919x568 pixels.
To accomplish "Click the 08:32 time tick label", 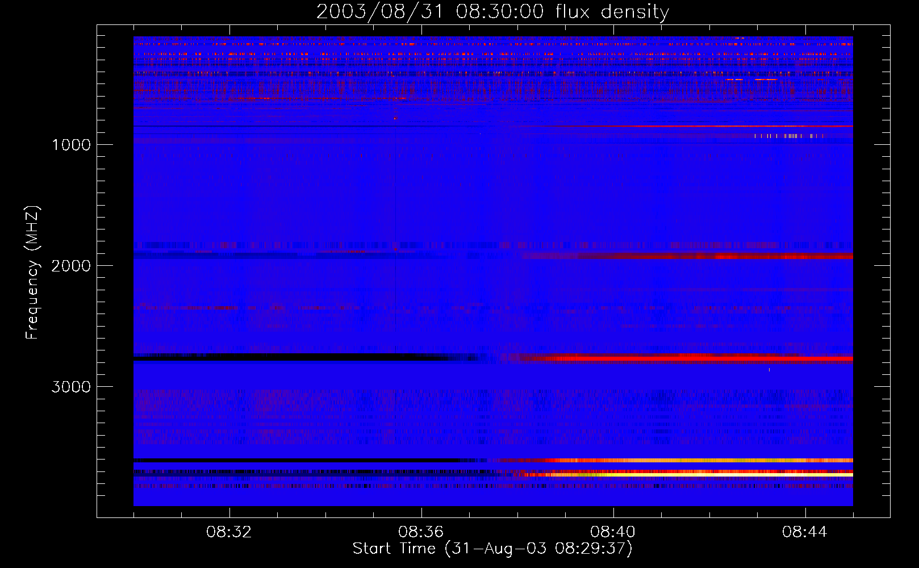I will click(x=229, y=532).
